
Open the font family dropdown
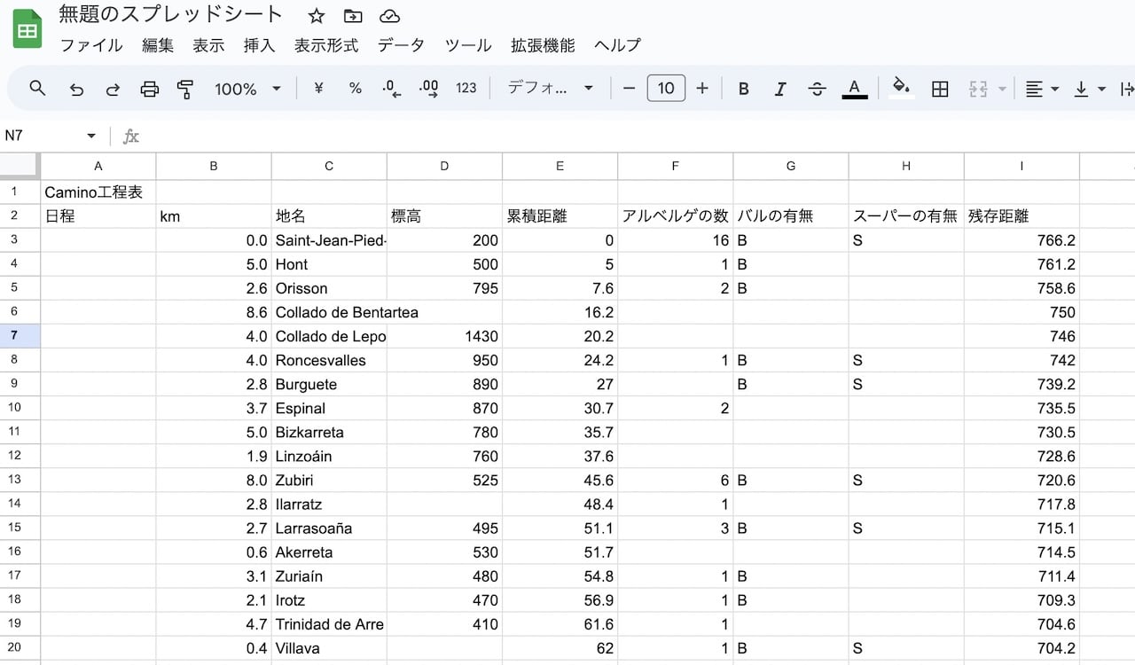550,88
